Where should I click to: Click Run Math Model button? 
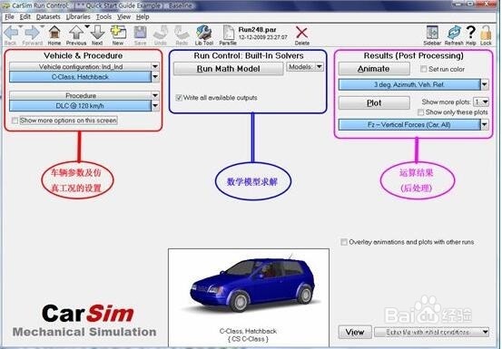coord(228,69)
